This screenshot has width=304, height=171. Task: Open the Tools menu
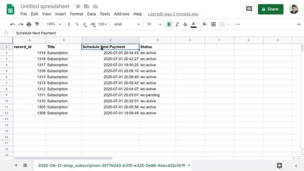point(105,14)
